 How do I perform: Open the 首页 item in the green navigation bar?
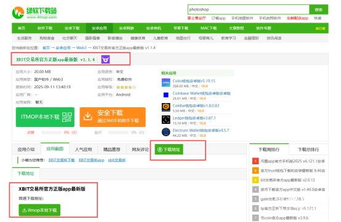[x=22, y=28]
